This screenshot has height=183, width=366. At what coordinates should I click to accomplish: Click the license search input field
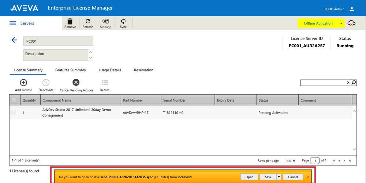pyautogui.click(x=323, y=83)
